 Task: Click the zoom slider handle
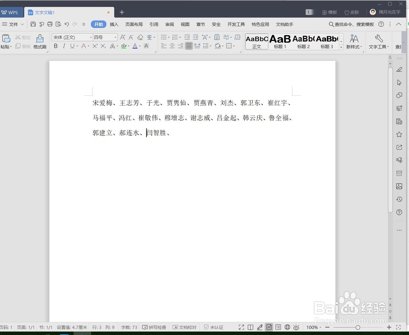tap(358, 327)
